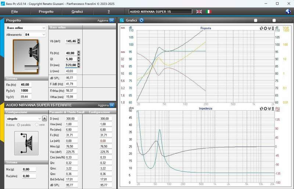The image size is (294, 189).
Task: Expand the Allineamento B4 dropdown
Action: [x=35, y=35]
